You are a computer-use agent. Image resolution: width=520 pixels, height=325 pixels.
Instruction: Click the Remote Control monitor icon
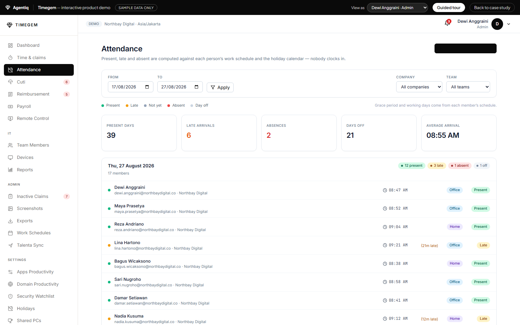tap(10, 119)
